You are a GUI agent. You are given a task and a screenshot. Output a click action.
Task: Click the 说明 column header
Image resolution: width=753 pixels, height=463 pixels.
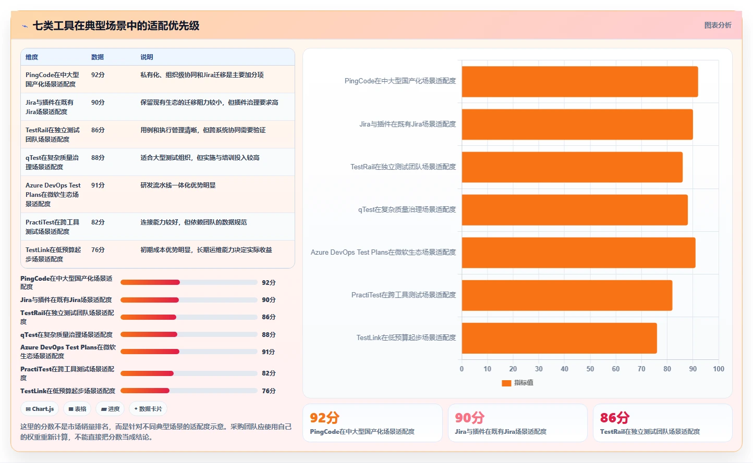147,57
